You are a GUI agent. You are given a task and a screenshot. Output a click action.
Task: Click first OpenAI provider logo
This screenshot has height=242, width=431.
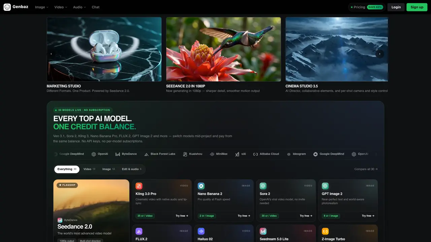100,154
